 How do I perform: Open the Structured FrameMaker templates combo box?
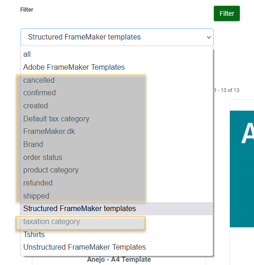[117, 37]
